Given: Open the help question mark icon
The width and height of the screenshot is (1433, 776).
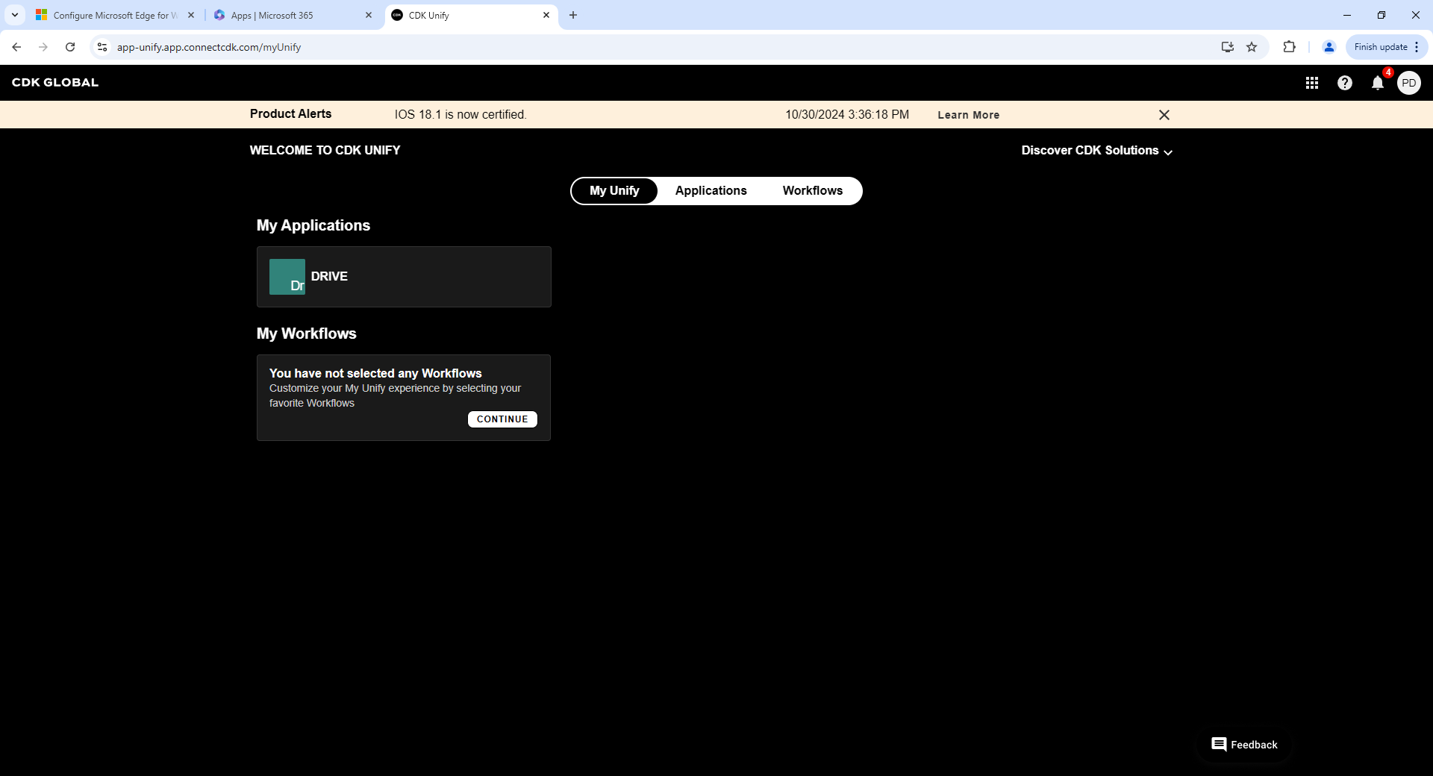Looking at the screenshot, I should [1344, 83].
